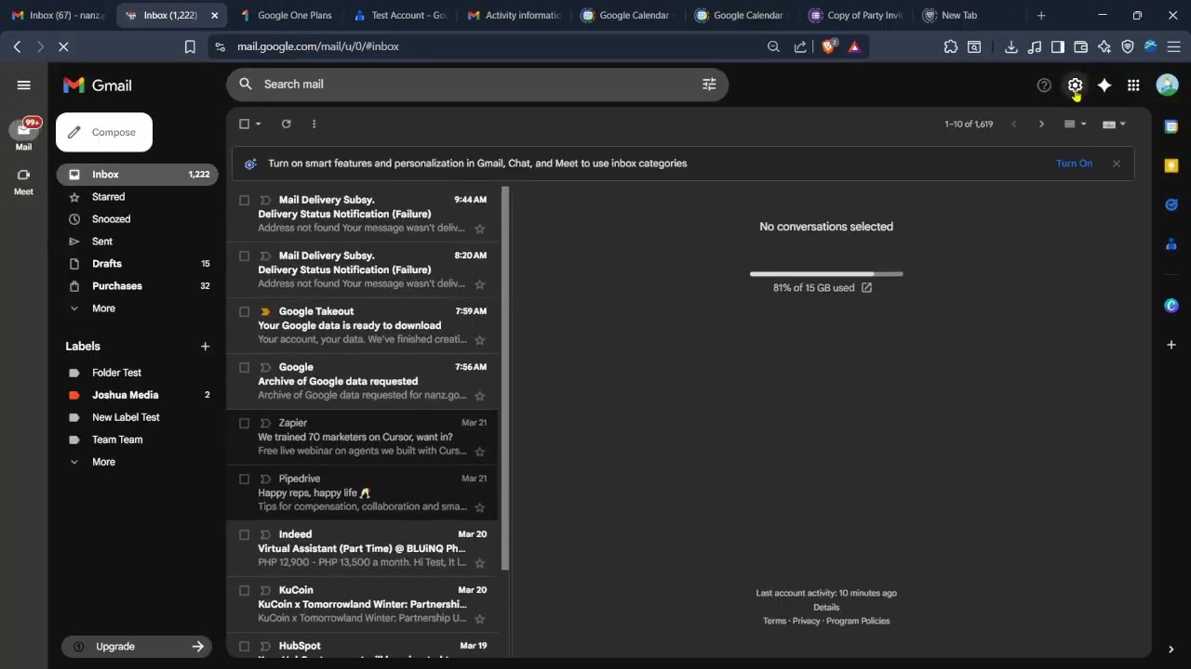
Task: Show side panel chevron at bottom right
Action: coord(1171,649)
